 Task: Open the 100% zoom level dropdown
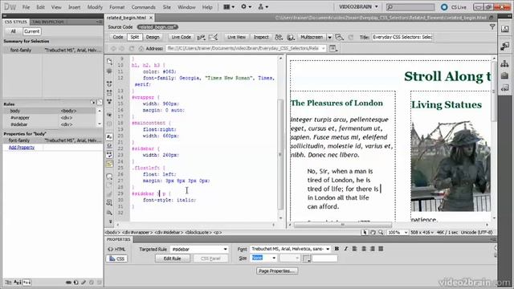click(x=398, y=232)
